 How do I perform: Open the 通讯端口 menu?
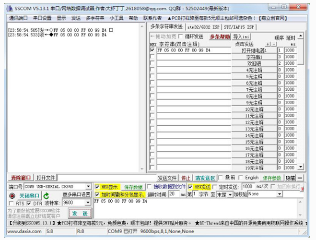18,18
